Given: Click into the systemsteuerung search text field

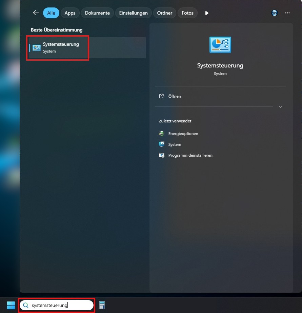Looking at the screenshot, I should tap(57, 305).
